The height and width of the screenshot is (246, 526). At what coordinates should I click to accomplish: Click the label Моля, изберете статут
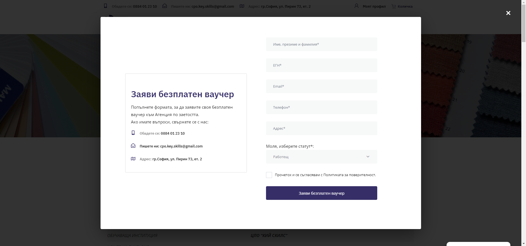coord(290,146)
